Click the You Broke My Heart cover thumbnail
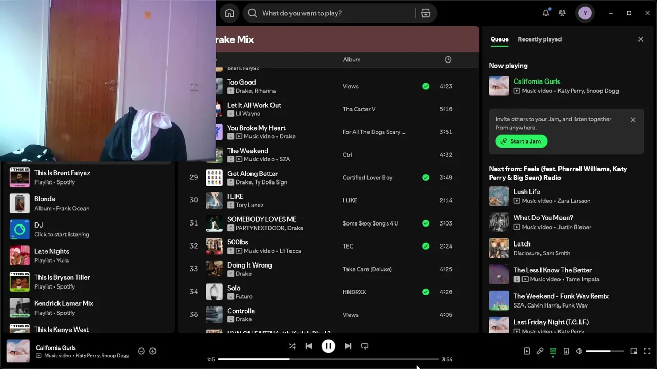Image resolution: width=657 pixels, height=369 pixels. [219, 132]
